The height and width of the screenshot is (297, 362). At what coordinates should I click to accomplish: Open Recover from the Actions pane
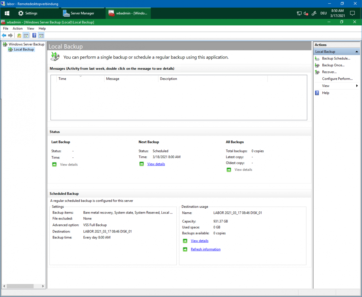click(329, 72)
